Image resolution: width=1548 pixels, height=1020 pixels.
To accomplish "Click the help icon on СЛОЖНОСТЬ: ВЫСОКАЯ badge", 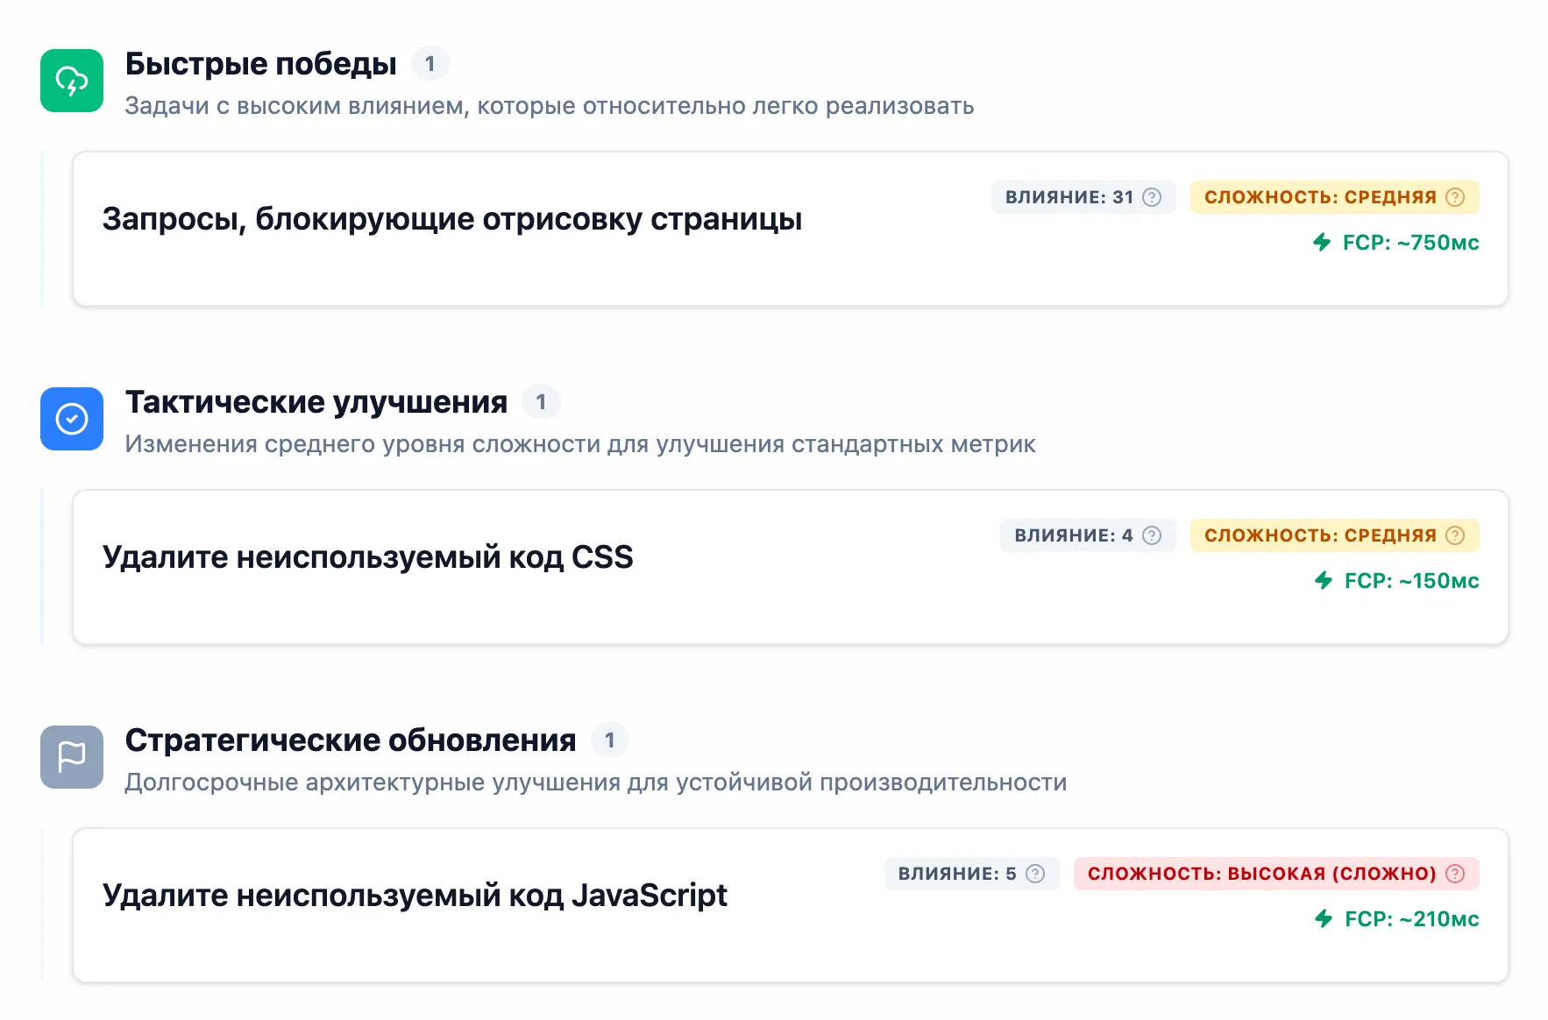I will [x=1456, y=874].
